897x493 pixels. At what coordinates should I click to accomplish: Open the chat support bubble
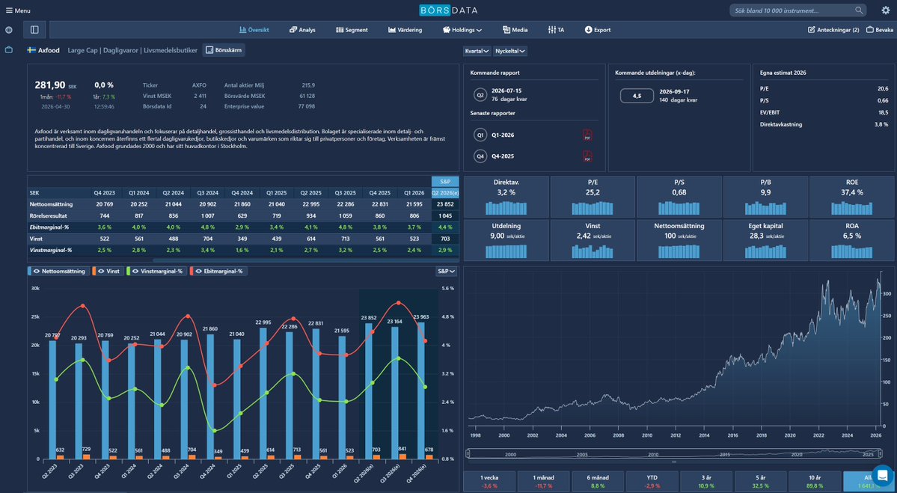pos(883,474)
